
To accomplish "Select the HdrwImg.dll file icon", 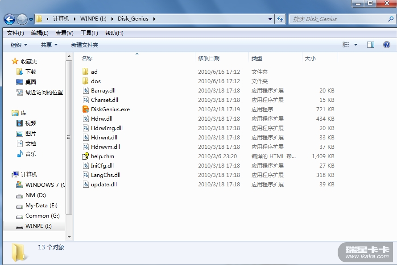I will coord(86,128).
